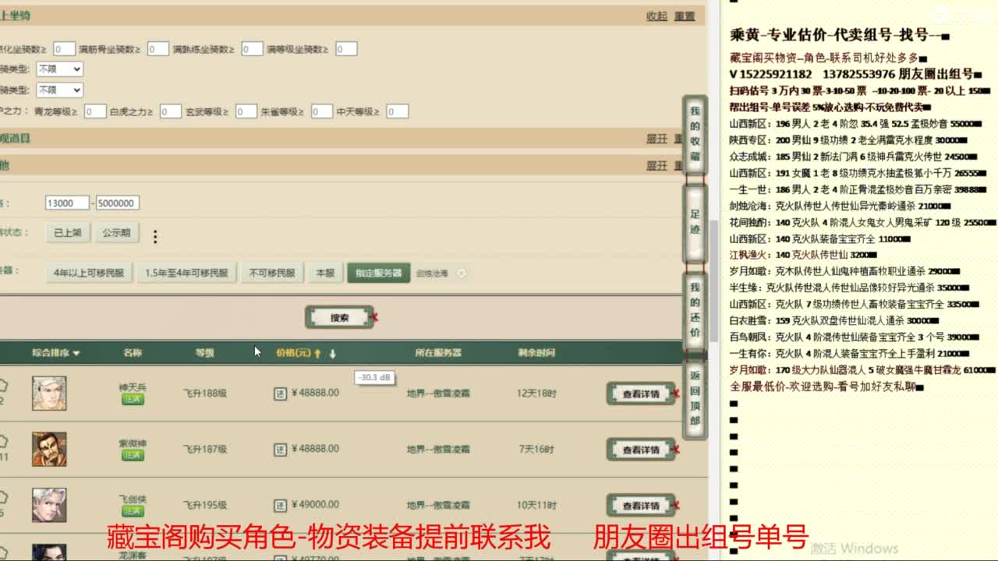The width and height of the screenshot is (998, 561).
Task: Toggle the 1.5年至4年可移民服 server filter
Action: 186,273
